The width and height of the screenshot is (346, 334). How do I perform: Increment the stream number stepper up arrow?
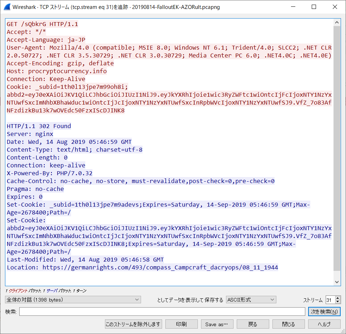pos(338,298)
